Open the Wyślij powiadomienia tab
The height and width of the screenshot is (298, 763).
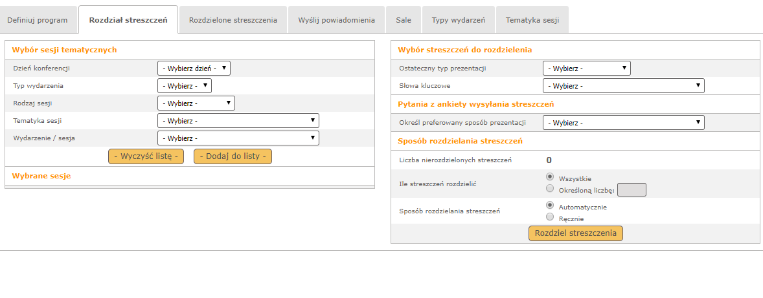pos(336,20)
